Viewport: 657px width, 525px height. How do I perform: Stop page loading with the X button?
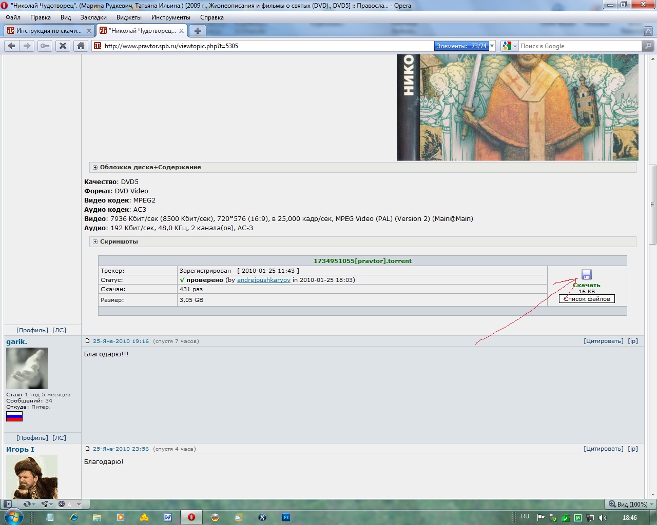click(63, 46)
